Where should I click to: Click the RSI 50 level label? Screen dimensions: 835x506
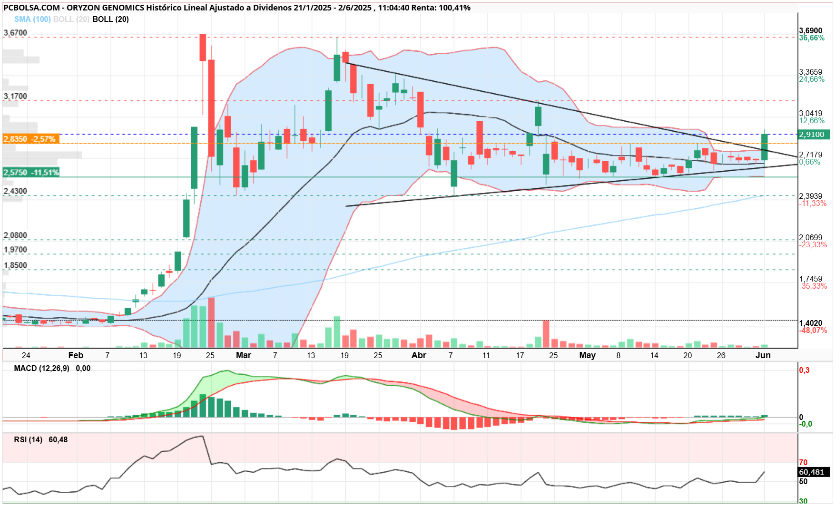point(804,481)
